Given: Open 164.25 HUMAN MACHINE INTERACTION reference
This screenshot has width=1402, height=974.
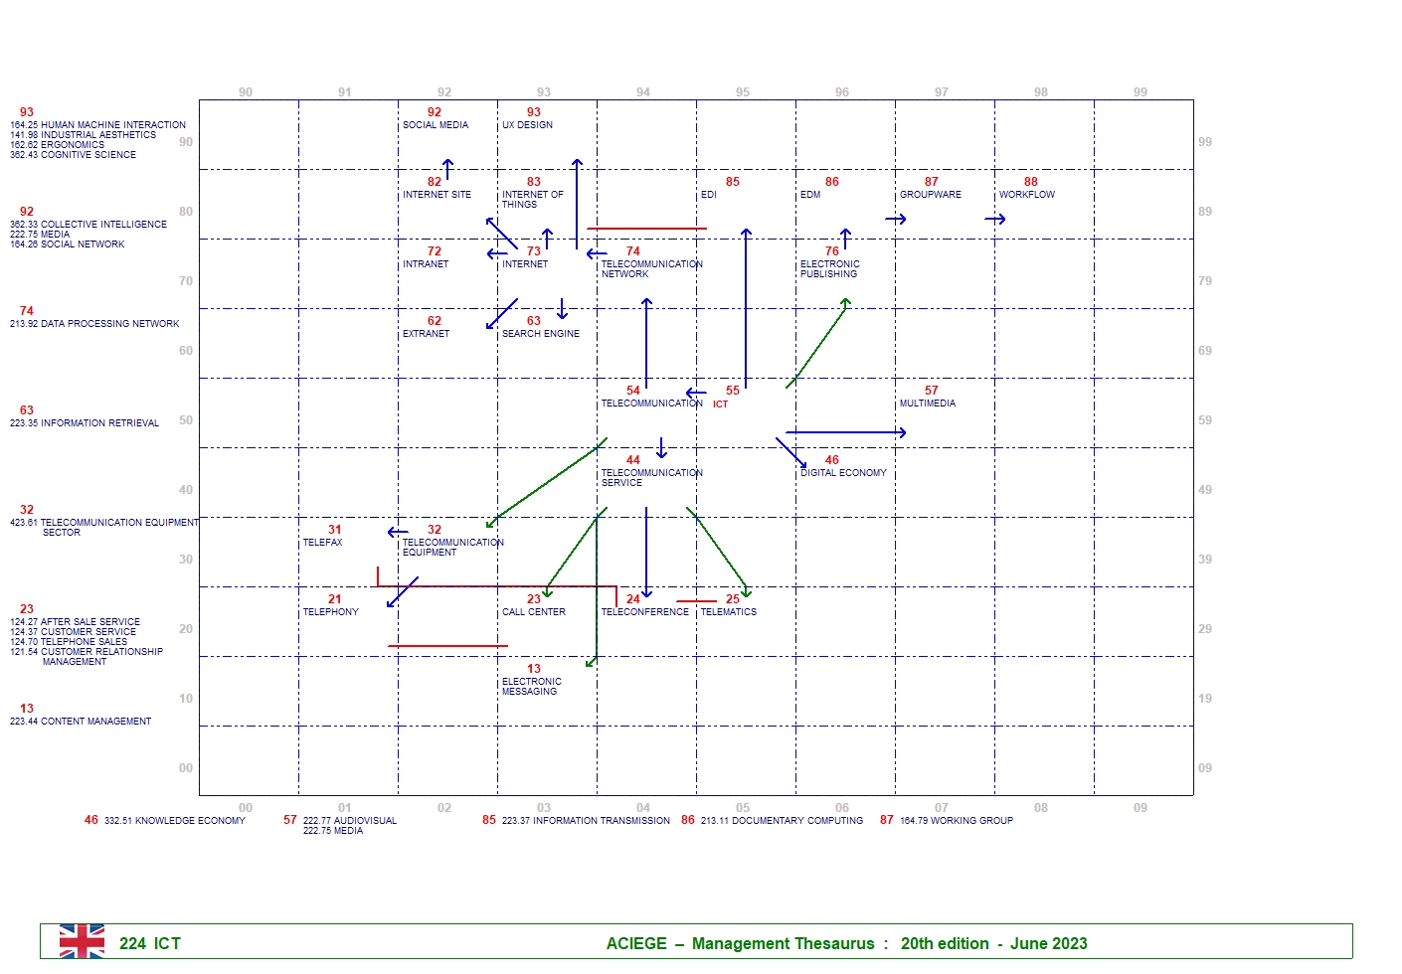Looking at the screenshot, I should coord(97,125).
